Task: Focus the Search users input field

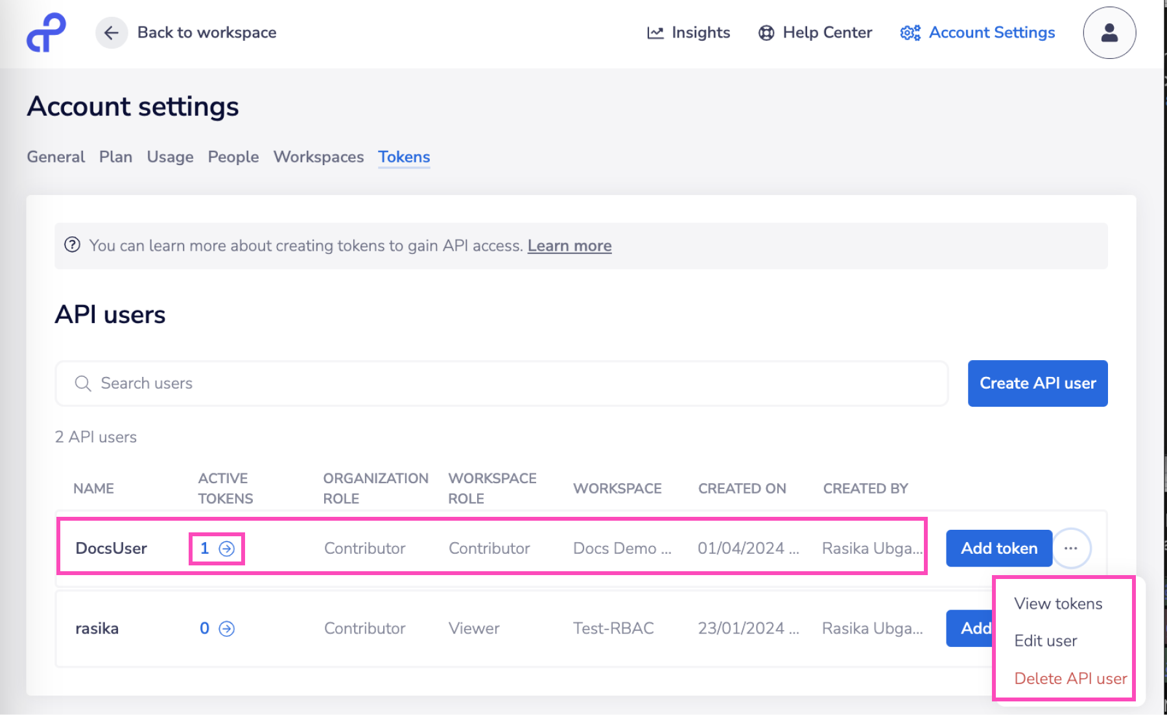Action: [x=502, y=383]
